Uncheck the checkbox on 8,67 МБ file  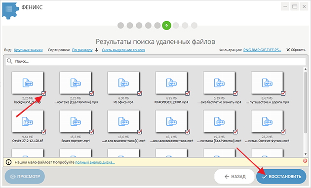[x=283, y=93]
